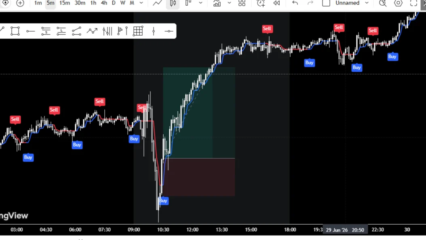Viewport: 426px width, 240px height.
Task: Select the bars chart style icon
Action: pyautogui.click(x=188, y=3)
